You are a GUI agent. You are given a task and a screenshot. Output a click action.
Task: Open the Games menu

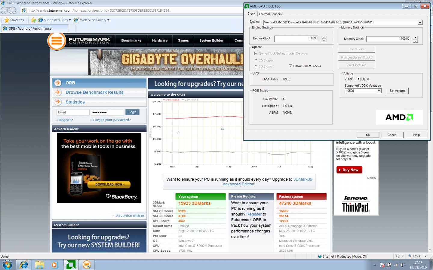[183, 40]
